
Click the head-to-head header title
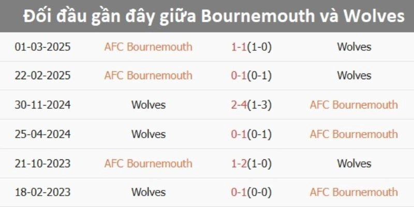pyautogui.click(x=213, y=17)
